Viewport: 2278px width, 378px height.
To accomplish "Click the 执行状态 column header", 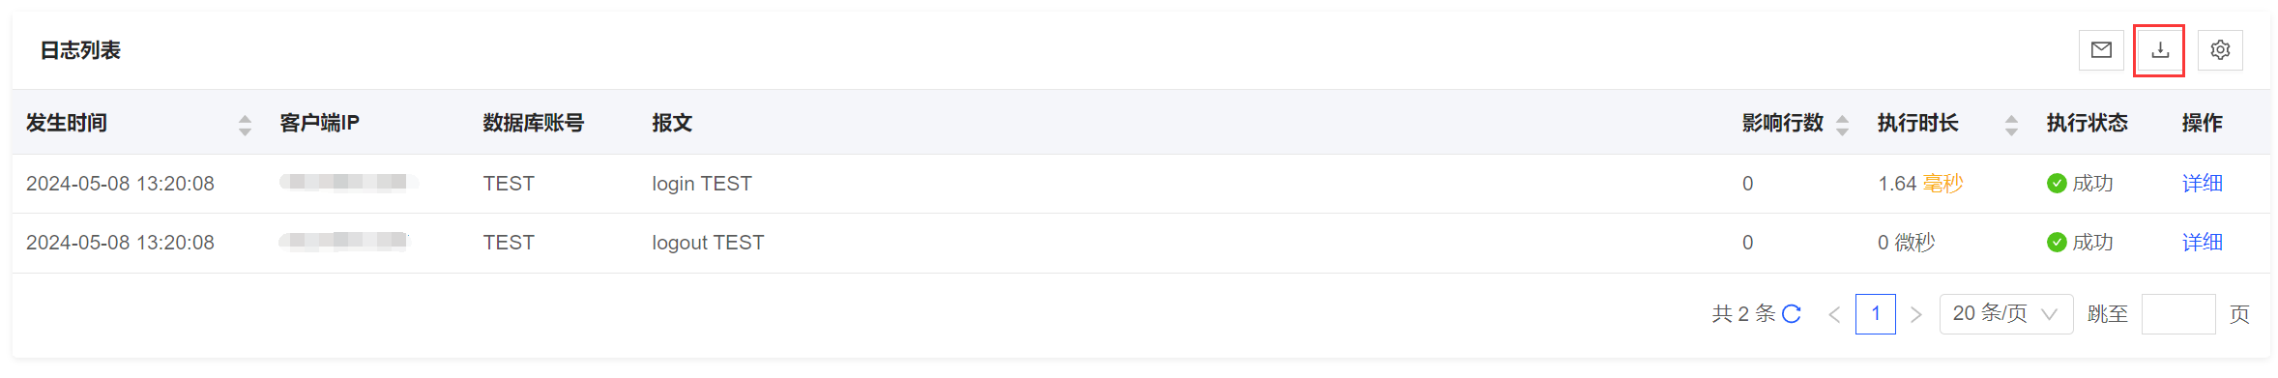I will point(2087,123).
